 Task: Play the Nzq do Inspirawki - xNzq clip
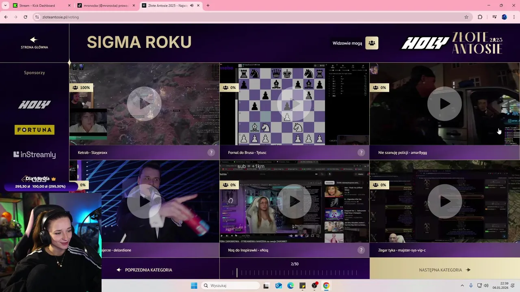coord(294,201)
